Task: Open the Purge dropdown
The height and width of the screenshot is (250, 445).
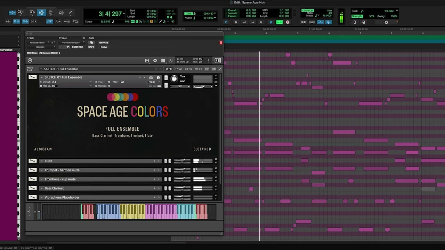Action: pos(155,82)
